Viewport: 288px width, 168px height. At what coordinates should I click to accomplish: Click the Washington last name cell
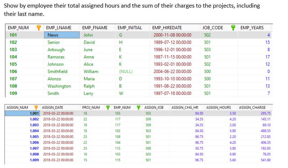tap(62, 86)
